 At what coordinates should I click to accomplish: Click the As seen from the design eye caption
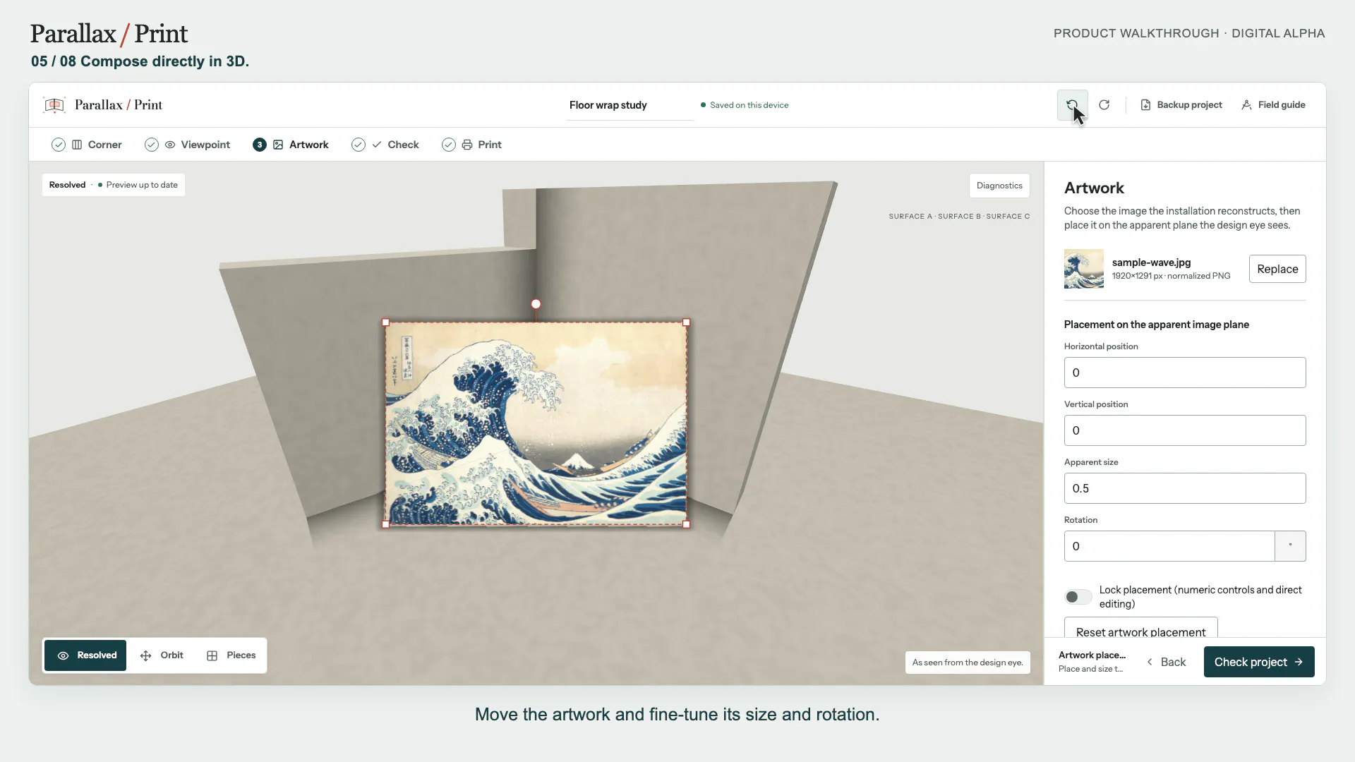[x=968, y=663]
